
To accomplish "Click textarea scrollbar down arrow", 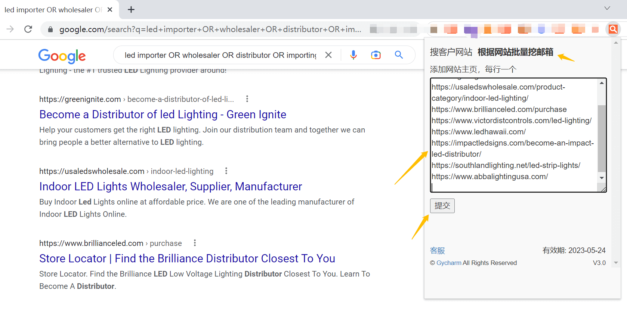I will tap(602, 178).
